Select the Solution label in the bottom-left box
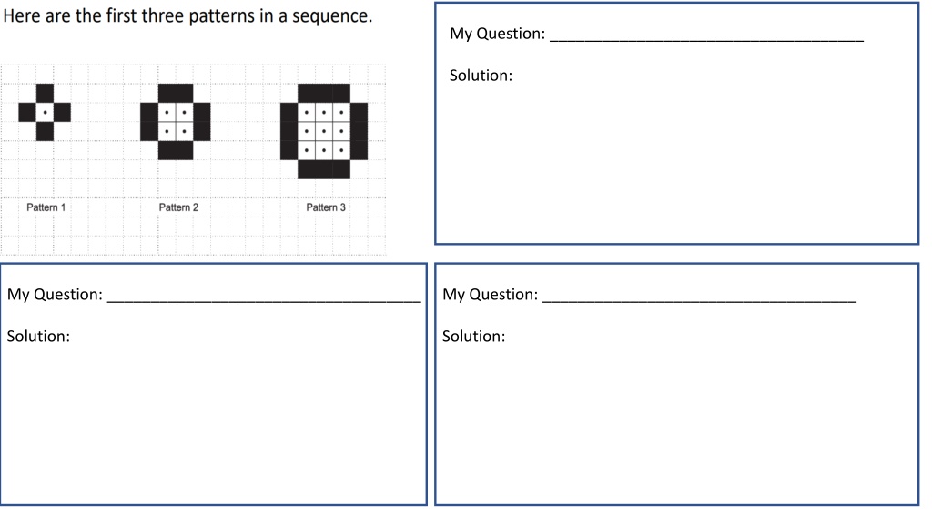The image size is (932, 524). pos(38,337)
